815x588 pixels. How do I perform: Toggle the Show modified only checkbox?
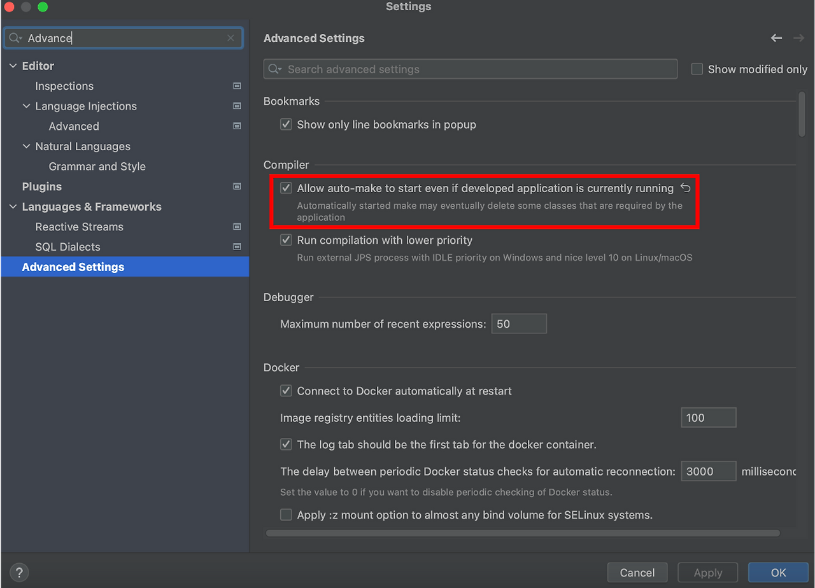tap(697, 69)
